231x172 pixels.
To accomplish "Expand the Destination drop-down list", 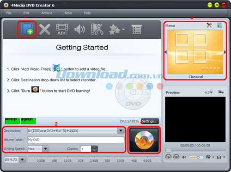I will tap(121, 131).
